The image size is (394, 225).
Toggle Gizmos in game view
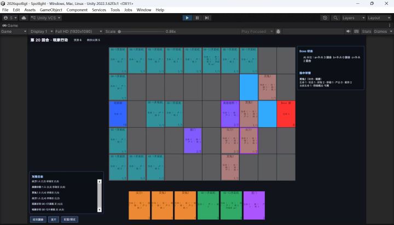click(x=380, y=31)
